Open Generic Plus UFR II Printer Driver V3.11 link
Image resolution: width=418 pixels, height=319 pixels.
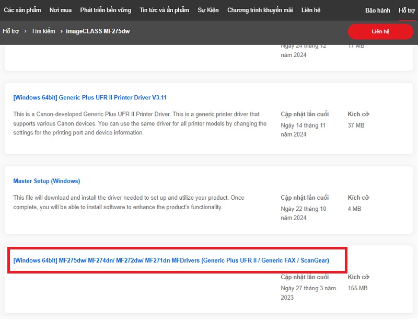click(x=90, y=97)
